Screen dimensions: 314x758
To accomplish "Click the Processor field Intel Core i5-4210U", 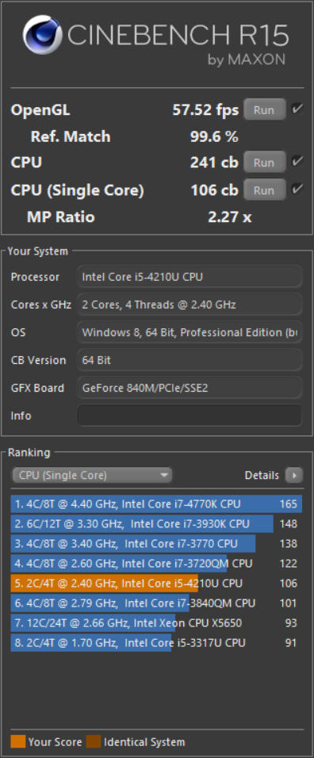I will (190, 277).
